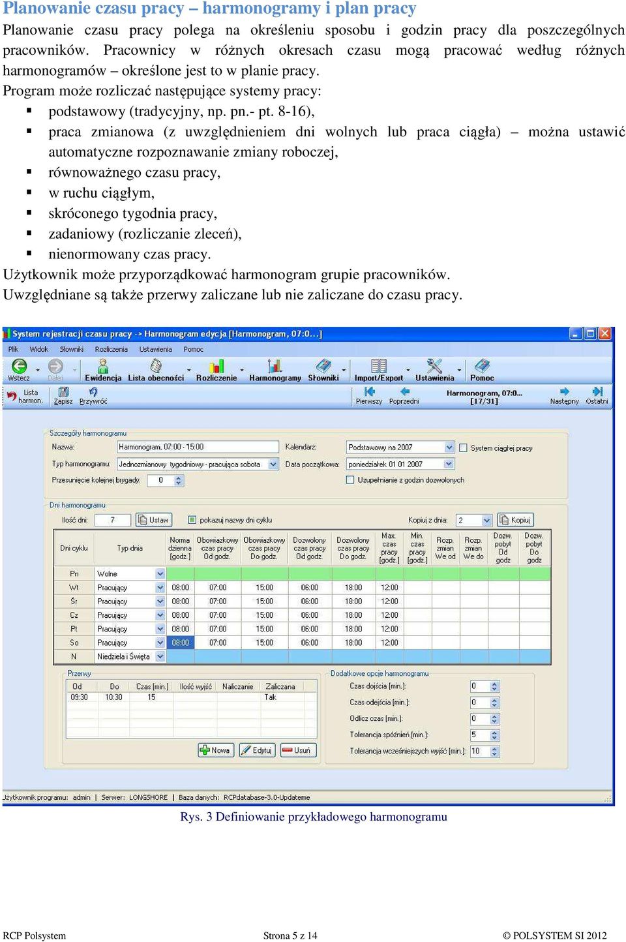Adjust Przesunięcie kolejnej brygady stepper

pyautogui.click(x=179, y=480)
